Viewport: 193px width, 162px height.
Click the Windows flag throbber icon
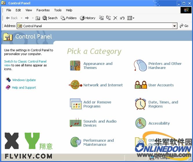coord(186,10)
